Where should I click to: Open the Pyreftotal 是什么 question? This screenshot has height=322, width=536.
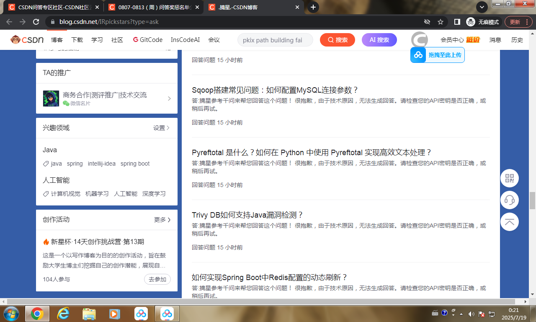312,153
